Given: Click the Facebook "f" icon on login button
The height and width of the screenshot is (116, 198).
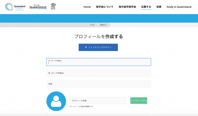Looking at the screenshot, I should point(86,47).
